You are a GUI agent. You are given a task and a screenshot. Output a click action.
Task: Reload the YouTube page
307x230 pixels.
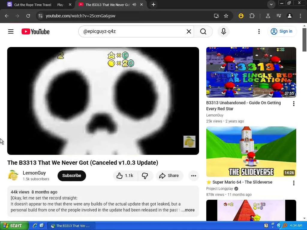pyautogui.click(x=28, y=16)
